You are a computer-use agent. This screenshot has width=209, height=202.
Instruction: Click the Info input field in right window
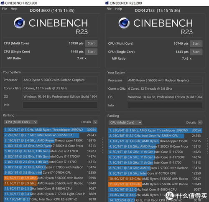[165, 105]
